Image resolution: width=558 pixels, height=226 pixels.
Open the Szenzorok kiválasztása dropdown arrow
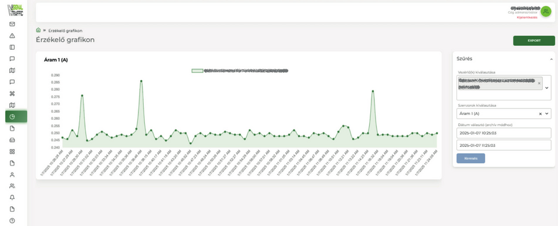point(547,114)
